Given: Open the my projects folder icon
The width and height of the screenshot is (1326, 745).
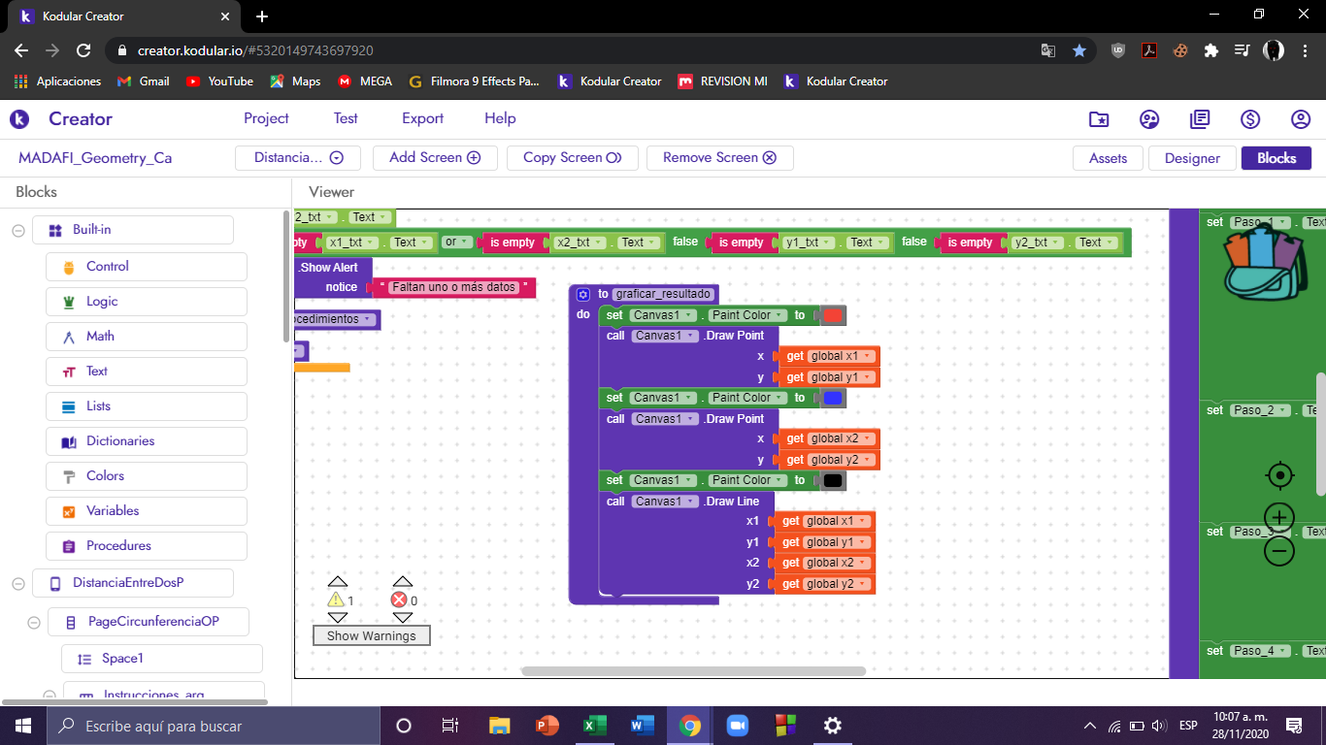Looking at the screenshot, I should (x=1099, y=119).
